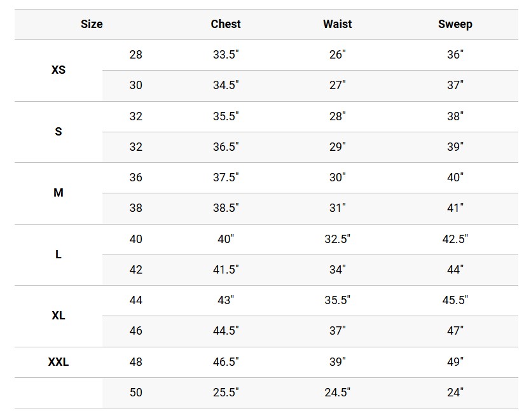This screenshot has width=531, height=411.
Task: Click the 24.5" waist cell
Action: [x=337, y=393]
